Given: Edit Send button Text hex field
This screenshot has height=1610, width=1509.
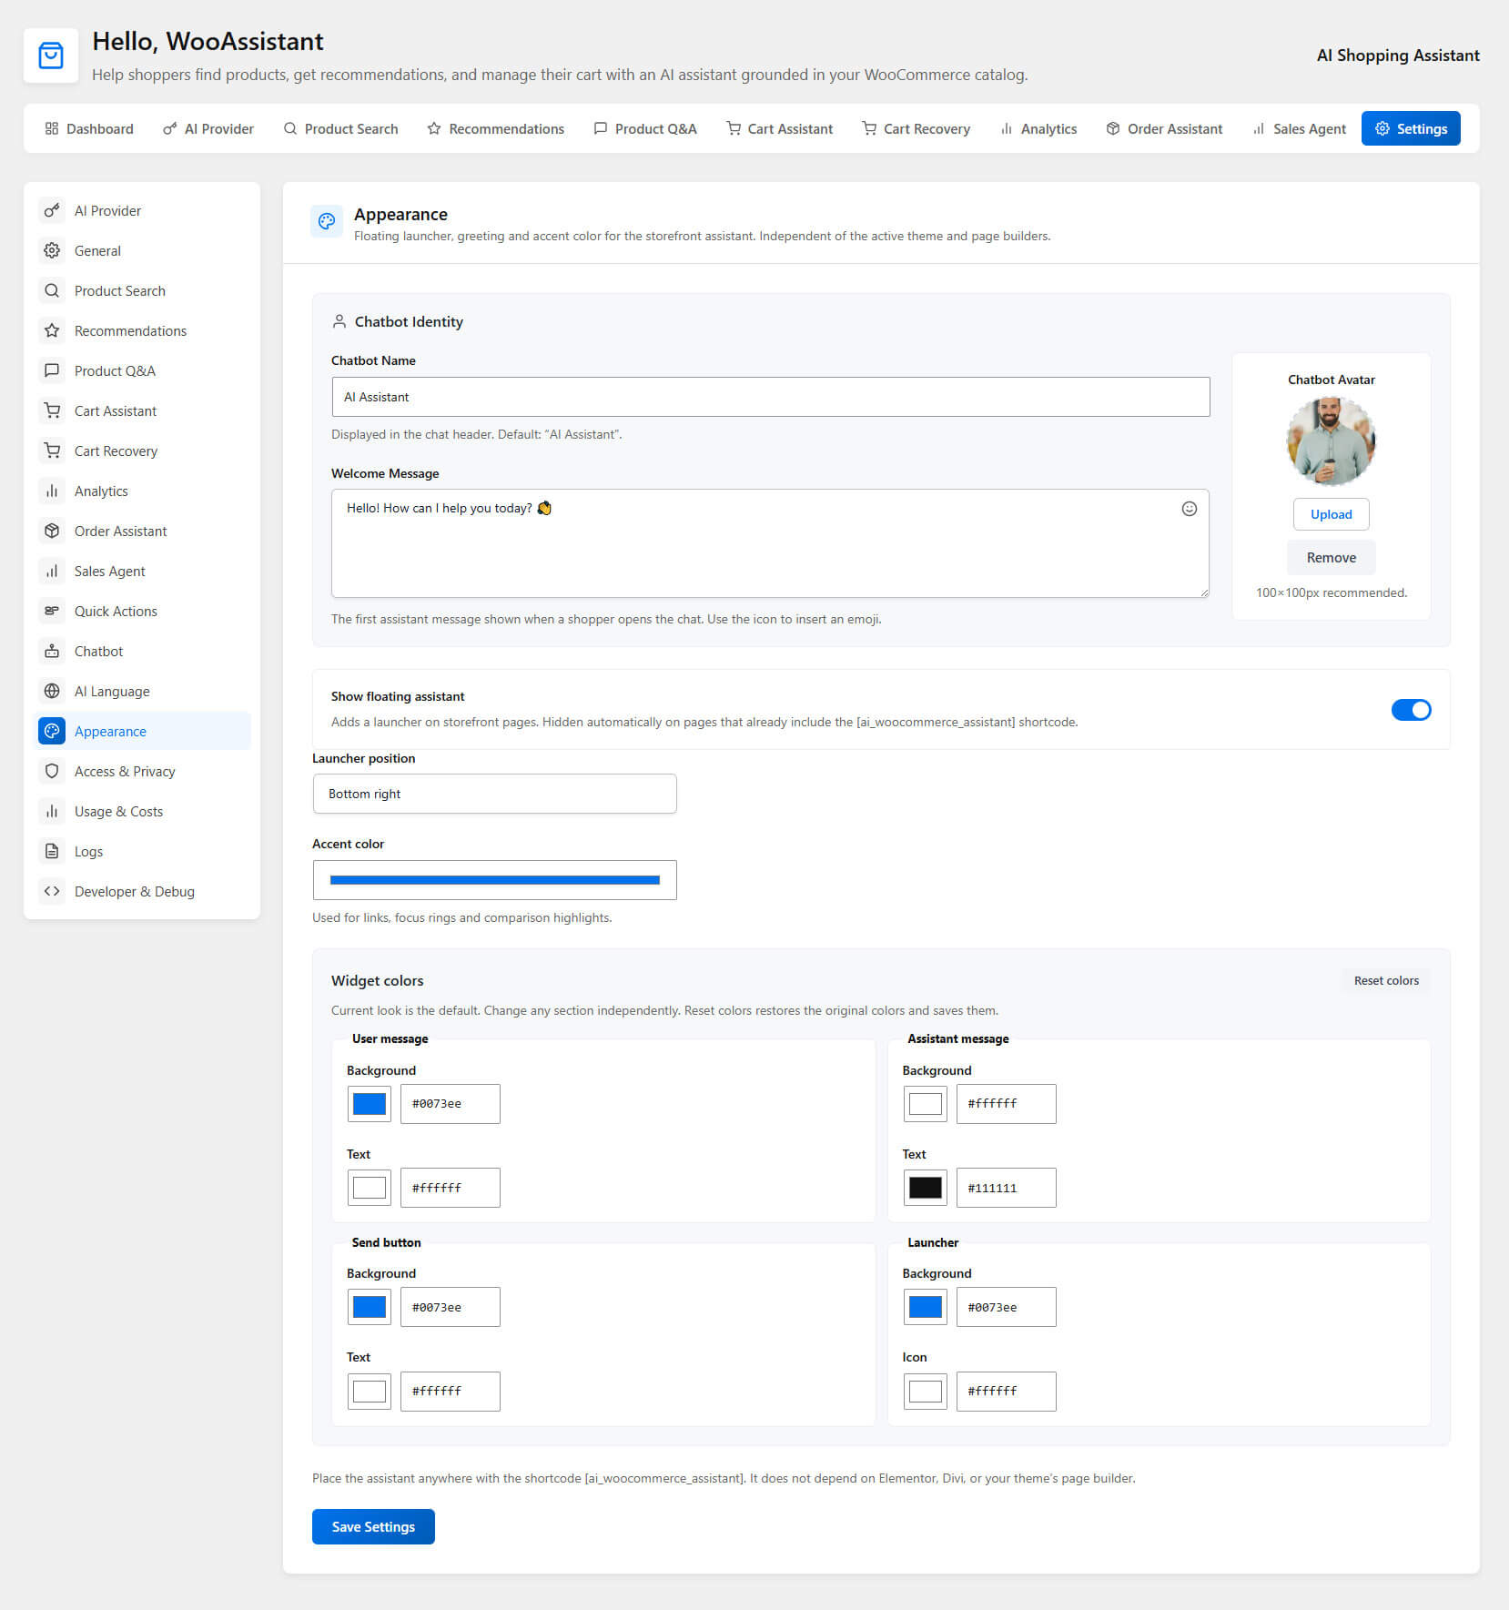Looking at the screenshot, I should [x=451, y=1392].
